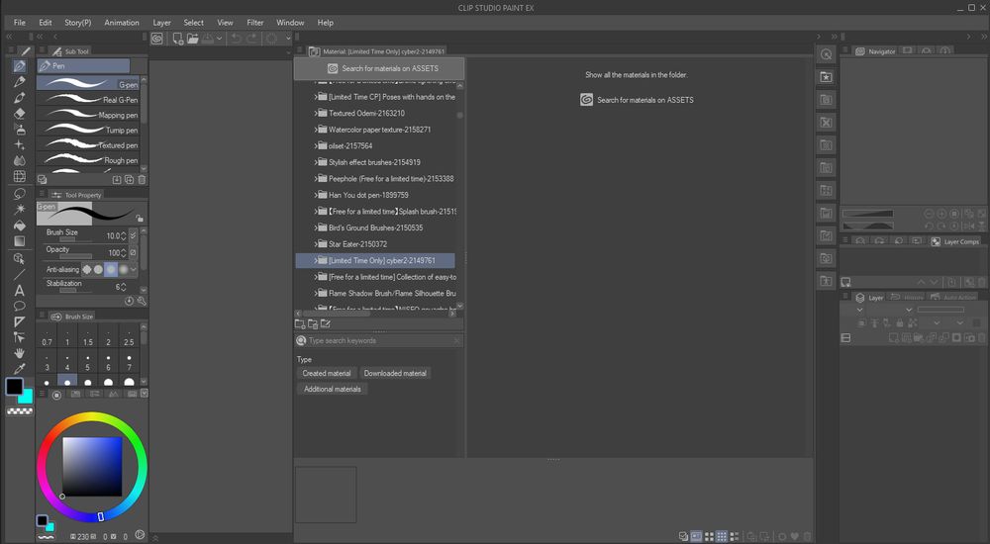
Task: Expand the oilset-2157564 folder
Action: coord(315,145)
